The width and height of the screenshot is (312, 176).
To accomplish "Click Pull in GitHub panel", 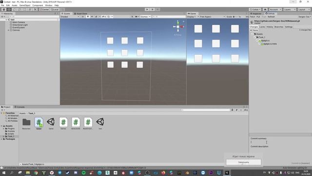I will click(x=258, y=17).
